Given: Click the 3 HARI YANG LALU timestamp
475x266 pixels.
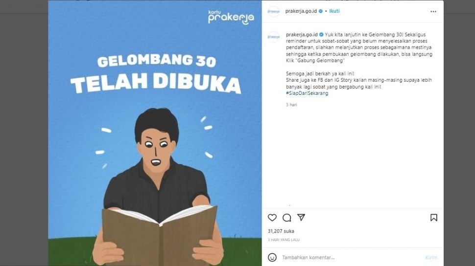Looking at the screenshot, I should point(284,240).
